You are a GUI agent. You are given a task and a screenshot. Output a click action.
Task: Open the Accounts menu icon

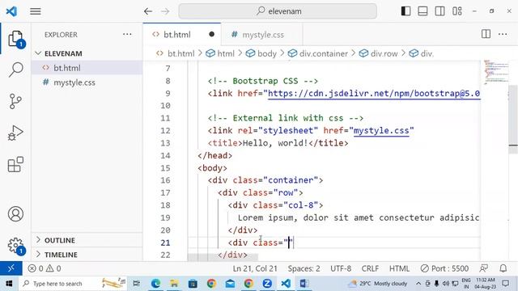[x=15, y=213]
